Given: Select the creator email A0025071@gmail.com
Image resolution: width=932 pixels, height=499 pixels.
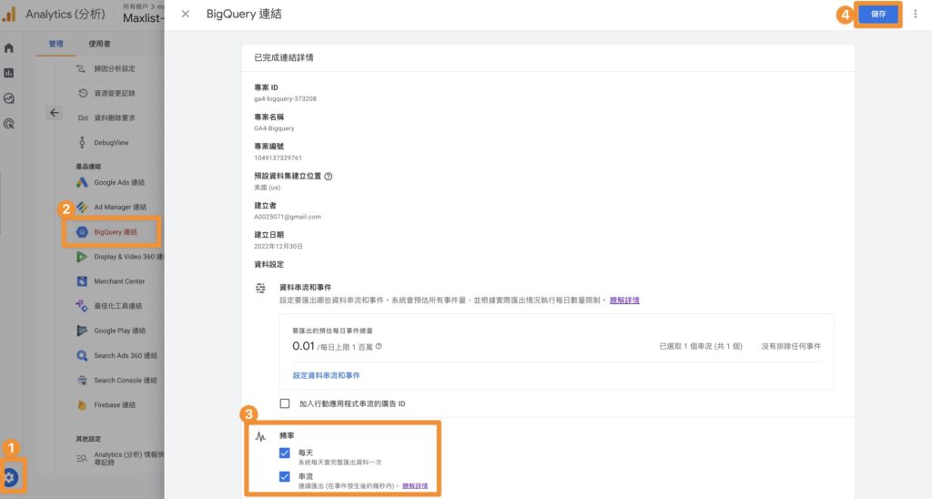Looking at the screenshot, I should [x=288, y=217].
